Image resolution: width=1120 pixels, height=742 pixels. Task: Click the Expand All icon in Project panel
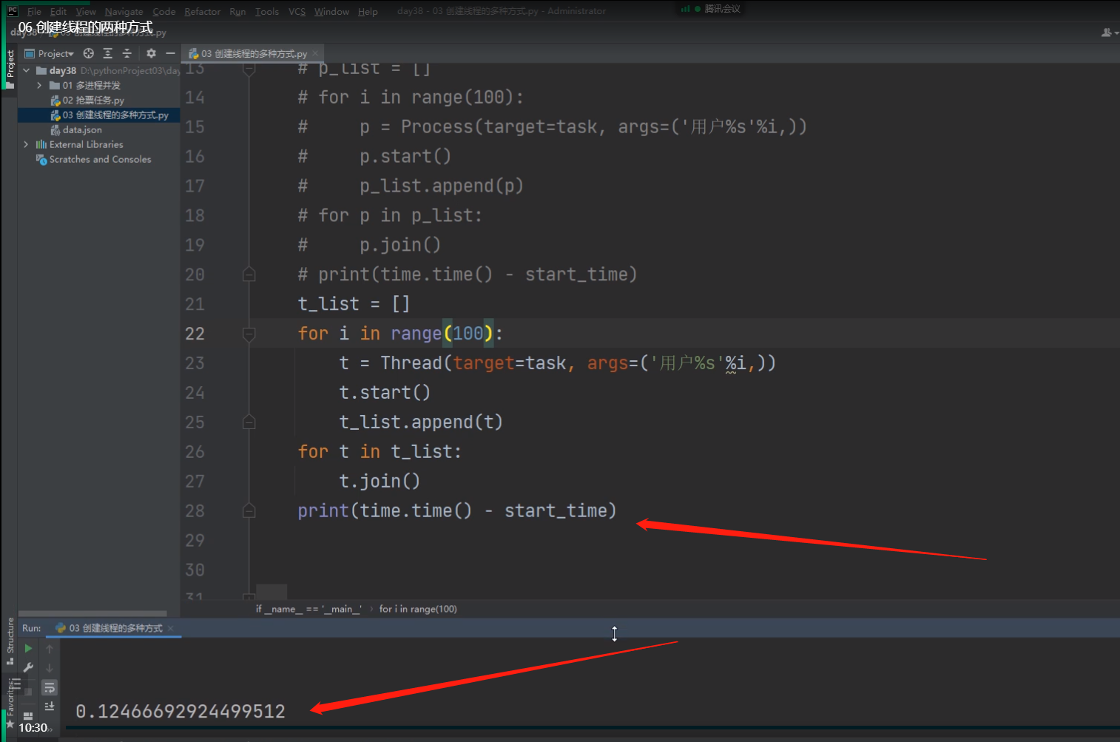(x=108, y=53)
